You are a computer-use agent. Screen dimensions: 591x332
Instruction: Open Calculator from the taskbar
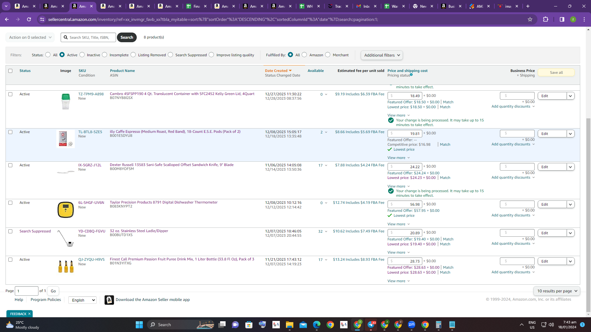[439, 325]
